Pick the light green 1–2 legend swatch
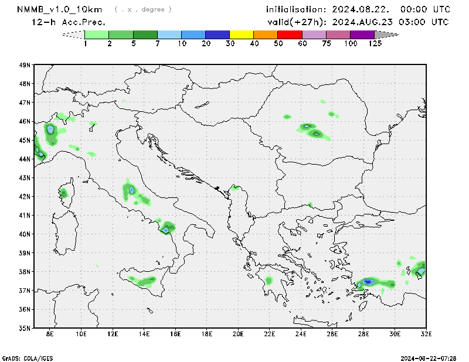This screenshot has height=362, width=469. pos(97,35)
